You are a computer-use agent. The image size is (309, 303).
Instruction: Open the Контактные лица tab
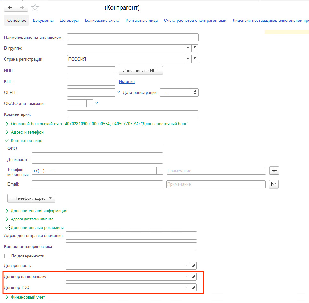tap(142, 20)
